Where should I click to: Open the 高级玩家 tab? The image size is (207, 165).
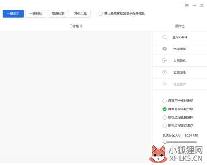[x=58, y=14]
